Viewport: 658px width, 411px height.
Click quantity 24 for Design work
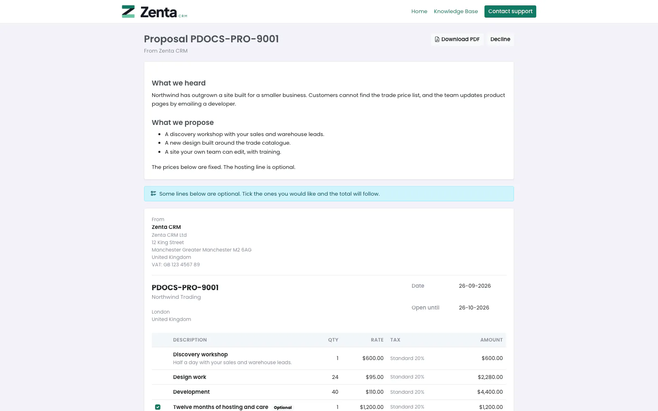pos(335,377)
